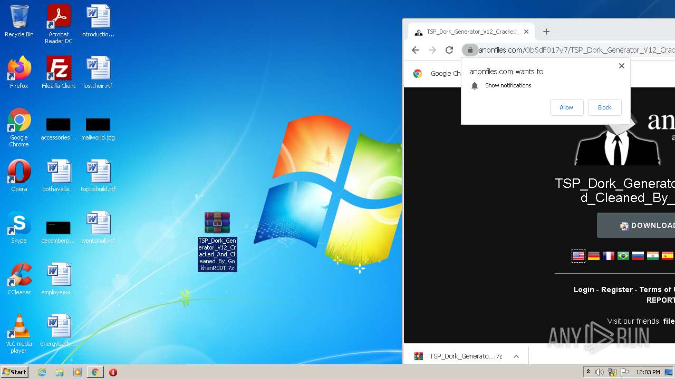Select wentsmall.rtf document icon
This screenshot has width=675, height=379.
point(98,227)
